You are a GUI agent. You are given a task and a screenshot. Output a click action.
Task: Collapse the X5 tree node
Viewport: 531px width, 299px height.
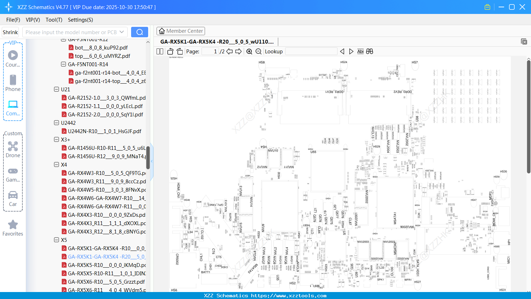click(x=56, y=240)
